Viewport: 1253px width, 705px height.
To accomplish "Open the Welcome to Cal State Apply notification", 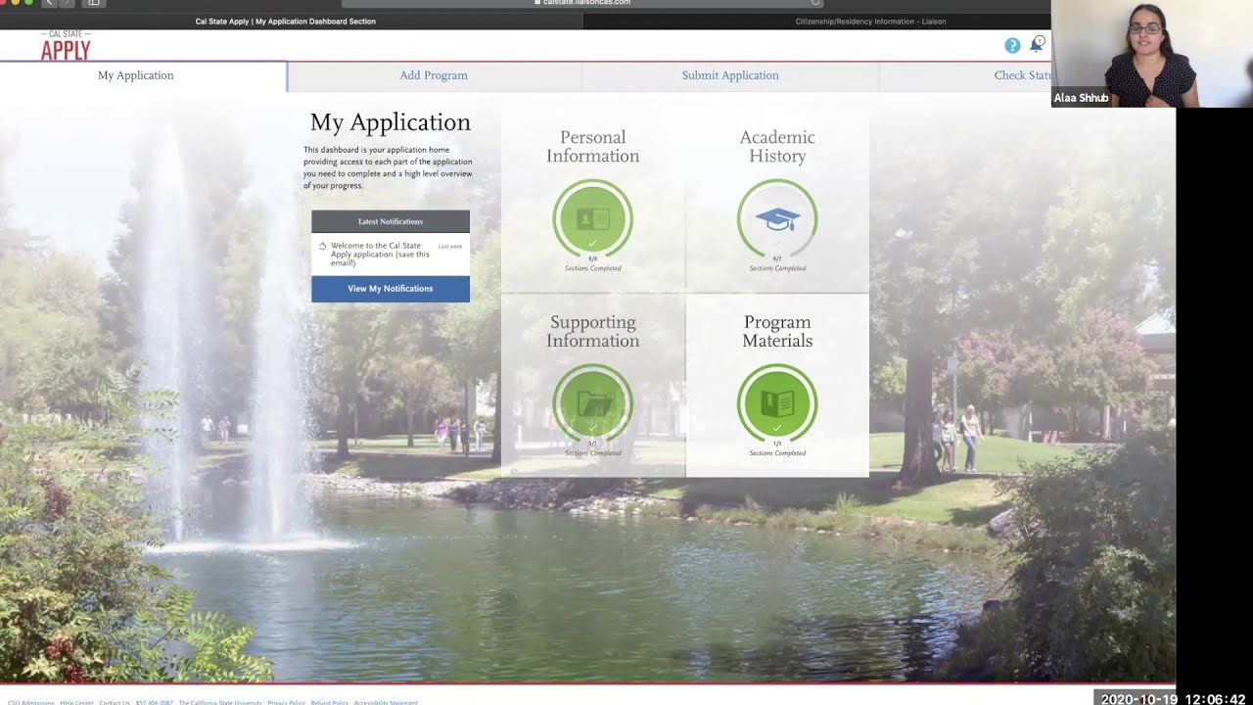I will pos(391,255).
